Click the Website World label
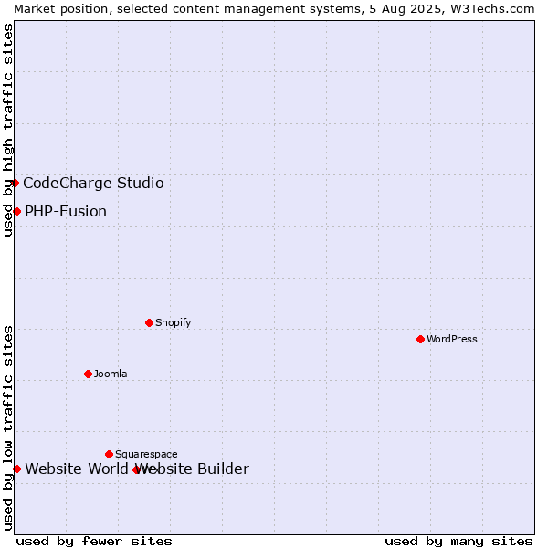548x548 pixels. point(77,469)
